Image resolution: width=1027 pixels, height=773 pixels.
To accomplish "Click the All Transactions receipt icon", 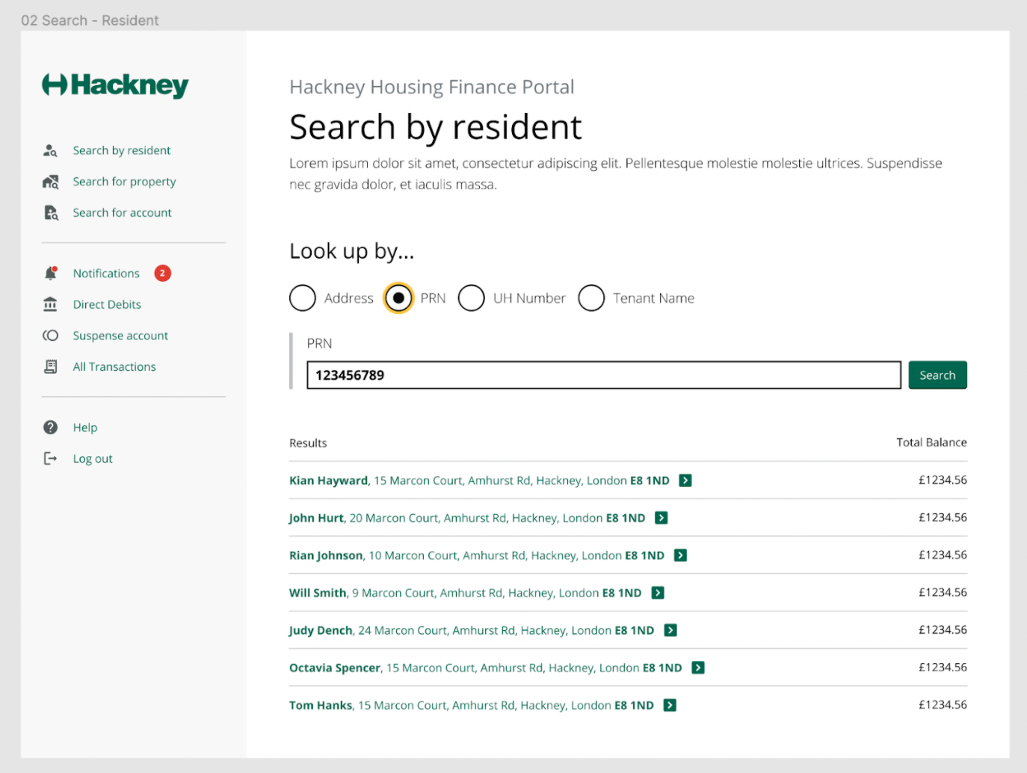I will pos(50,367).
